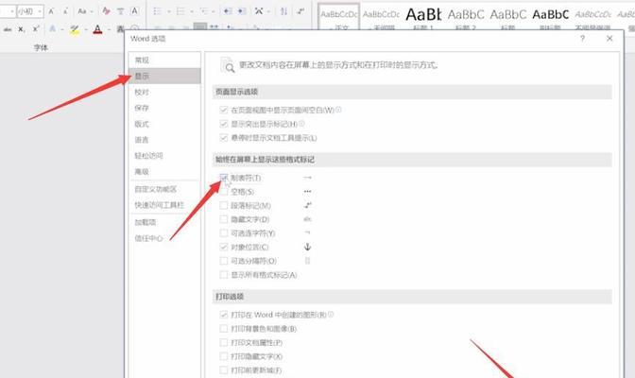The height and width of the screenshot is (378, 635).
Task: Click the Subscript icon
Action: [x=22, y=29]
